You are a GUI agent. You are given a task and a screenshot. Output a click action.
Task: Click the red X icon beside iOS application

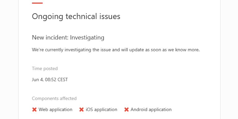click(x=82, y=109)
